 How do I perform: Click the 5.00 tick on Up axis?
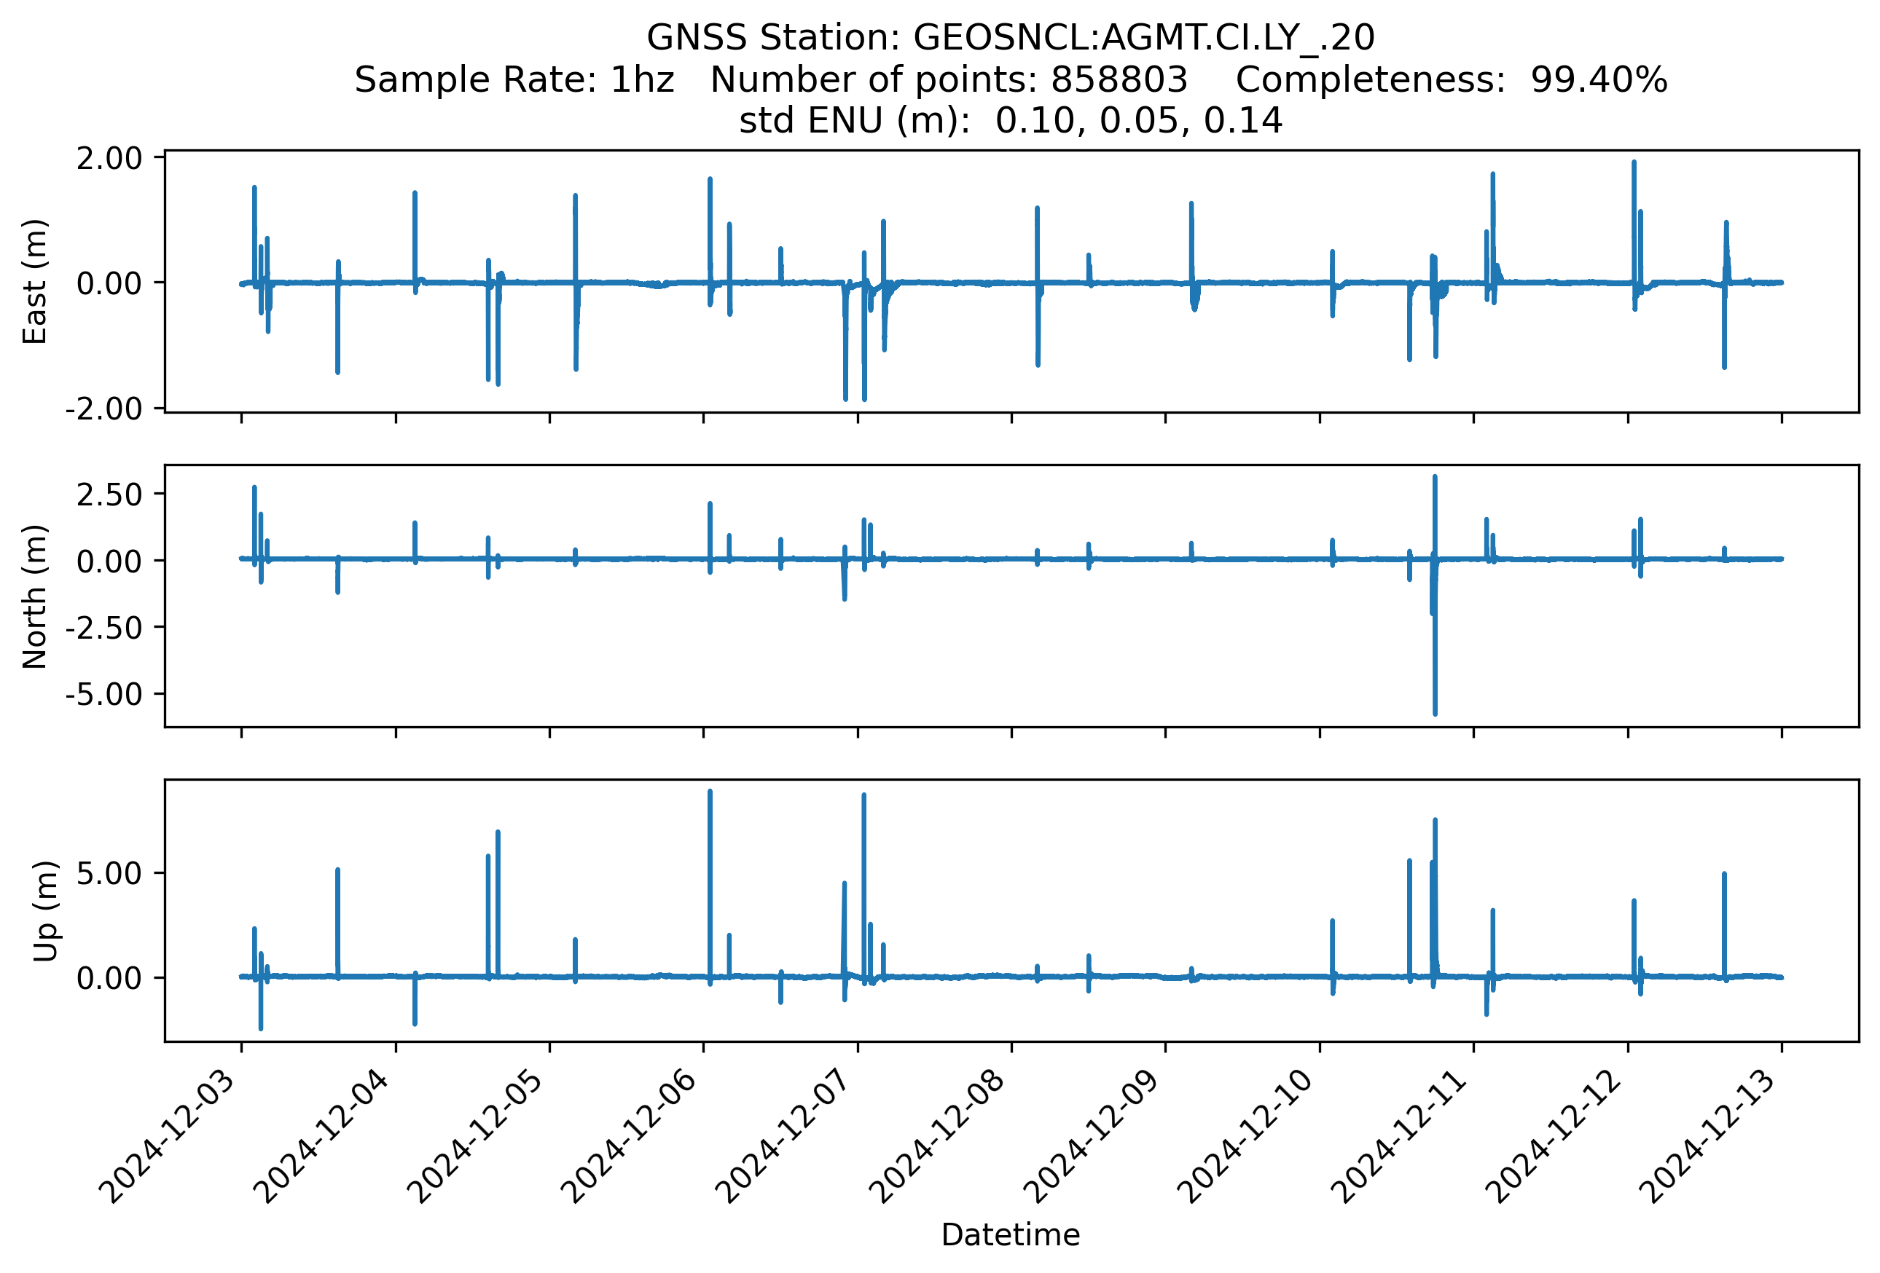click(109, 874)
